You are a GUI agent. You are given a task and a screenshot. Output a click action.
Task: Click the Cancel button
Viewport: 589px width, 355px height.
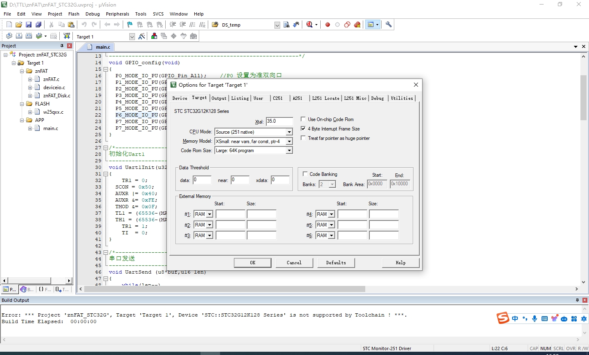[x=294, y=263]
